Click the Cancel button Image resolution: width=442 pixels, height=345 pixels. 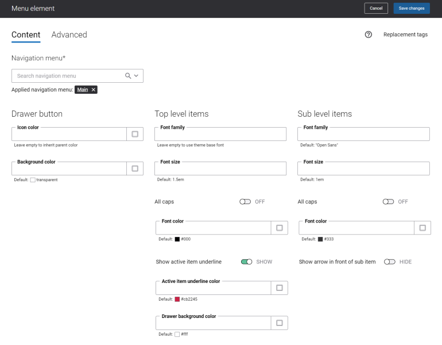pyautogui.click(x=376, y=8)
